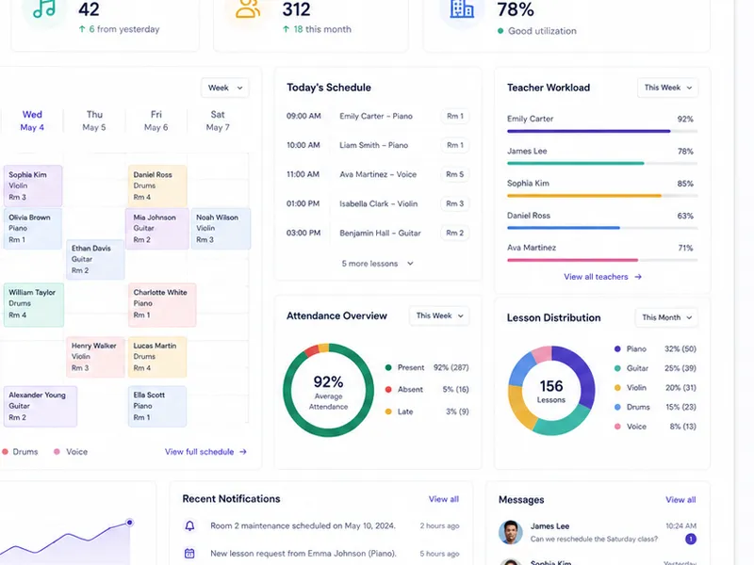Open Lucas Martin Drums lesson block
Screen dimensions: 754x565
pos(157,357)
